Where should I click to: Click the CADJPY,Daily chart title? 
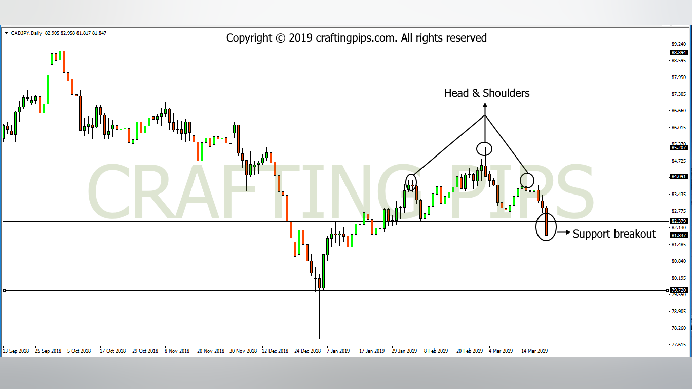pos(26,33)
